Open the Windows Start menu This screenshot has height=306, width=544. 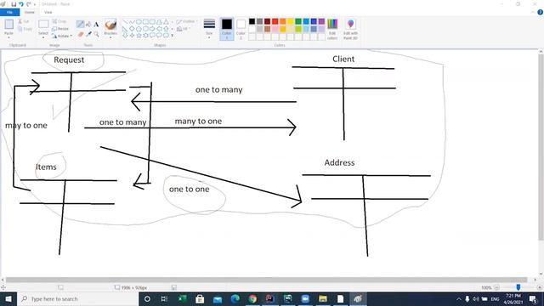tap(8, 298)
